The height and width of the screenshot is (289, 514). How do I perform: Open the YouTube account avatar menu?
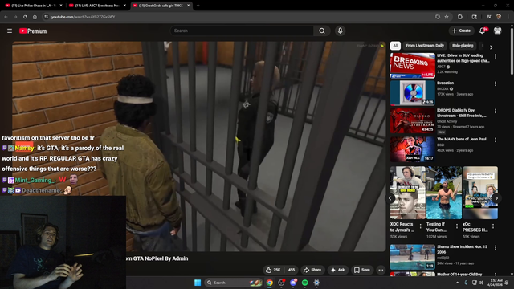pyautogui.click(x=497, y=31)
